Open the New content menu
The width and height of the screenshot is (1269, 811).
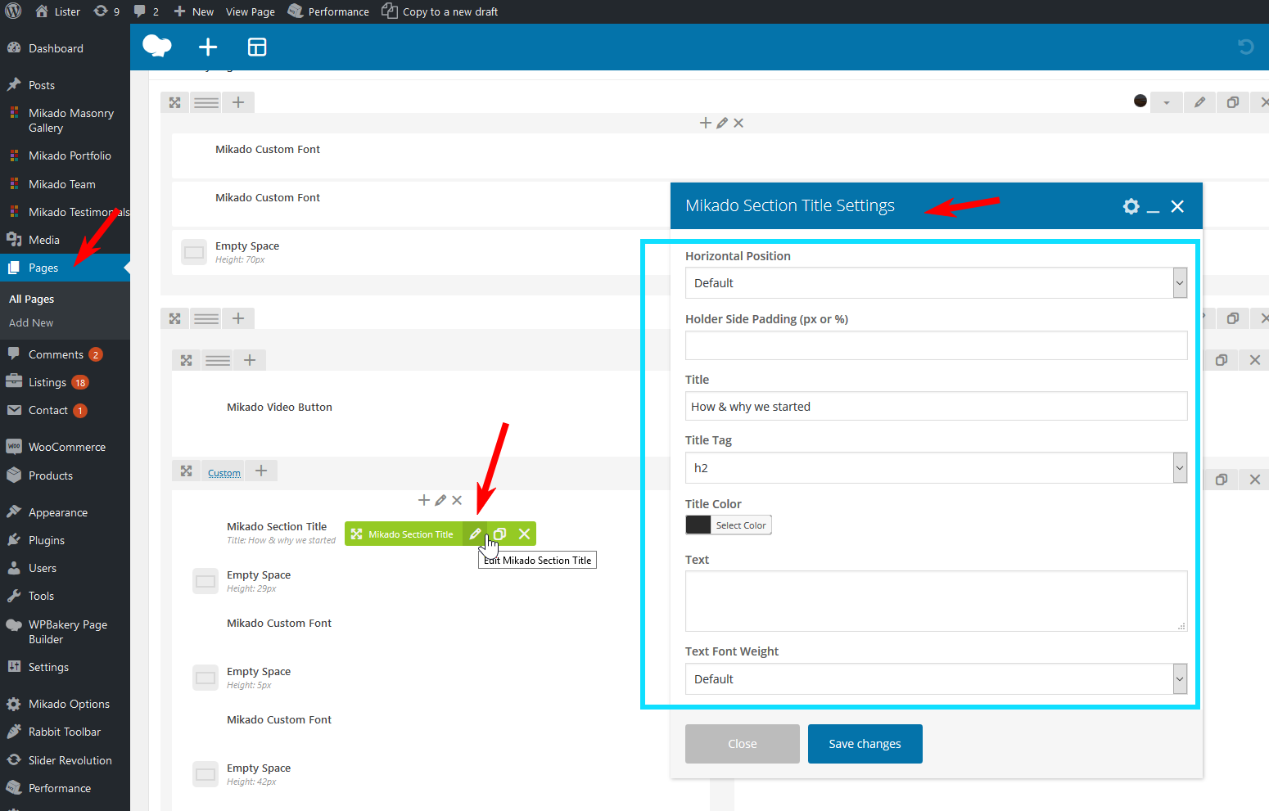click(x=193, y=11)
